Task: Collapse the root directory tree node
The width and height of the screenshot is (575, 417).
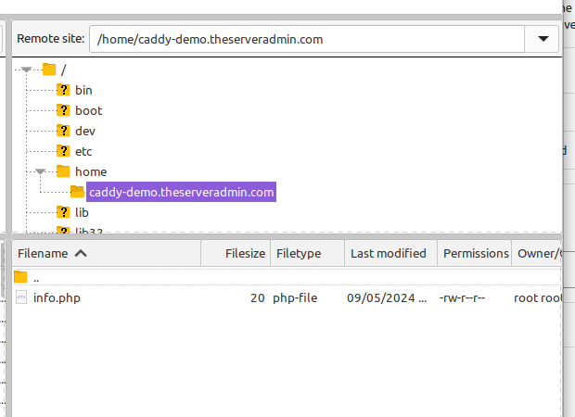Action: click(27, 69)
